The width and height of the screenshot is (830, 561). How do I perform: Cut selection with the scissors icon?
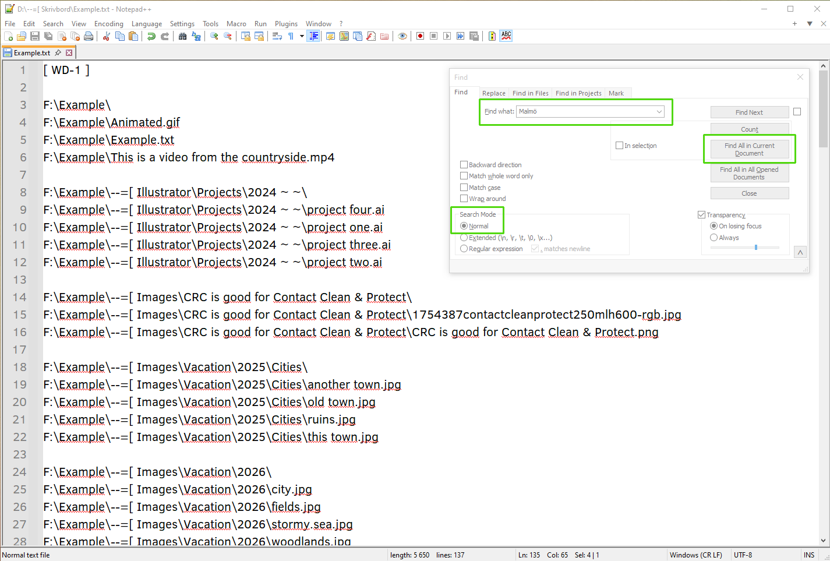click(x=107, y=36)
